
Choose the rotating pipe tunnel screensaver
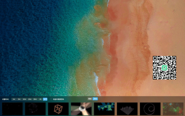tap(81, 109)
